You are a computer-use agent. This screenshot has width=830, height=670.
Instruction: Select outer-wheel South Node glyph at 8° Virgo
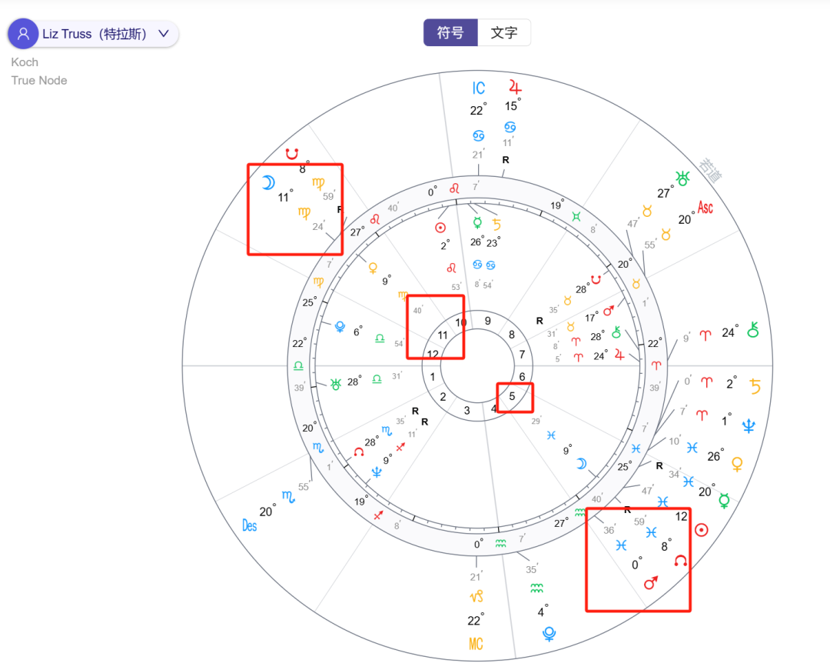(x=292, y=154)
